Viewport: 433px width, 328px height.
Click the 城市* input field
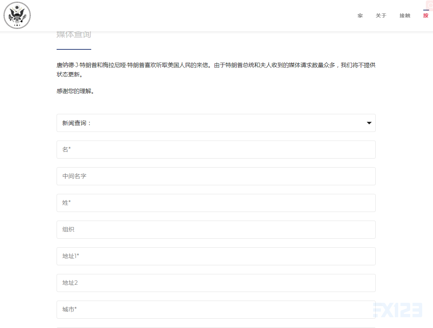tap(216, 310)
